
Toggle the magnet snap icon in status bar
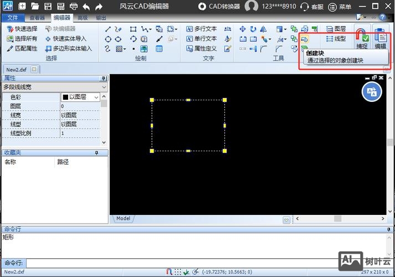(x=169, y=272)
